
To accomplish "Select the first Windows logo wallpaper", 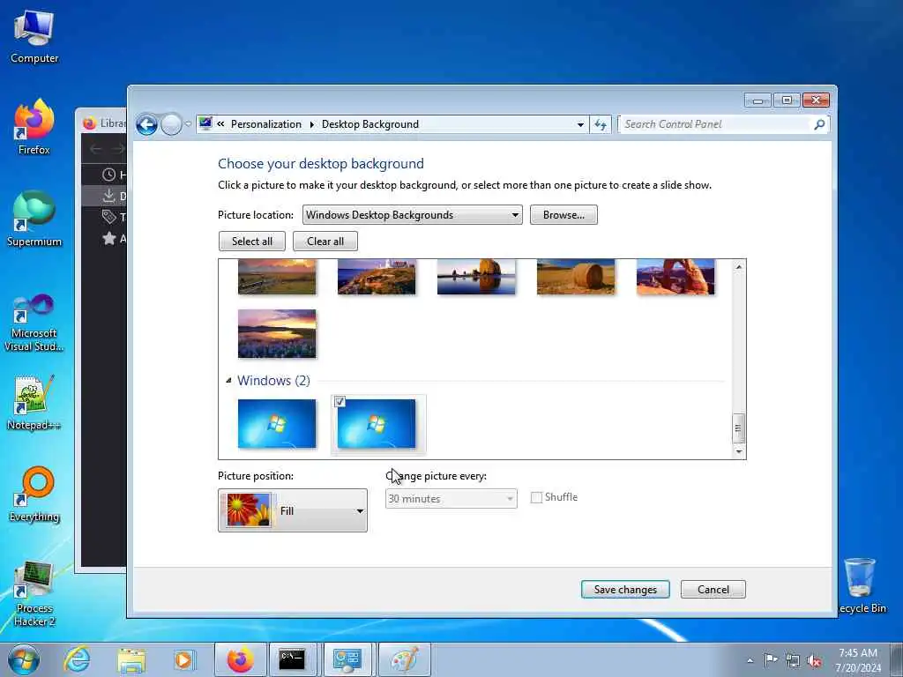I will click(277, 424).
